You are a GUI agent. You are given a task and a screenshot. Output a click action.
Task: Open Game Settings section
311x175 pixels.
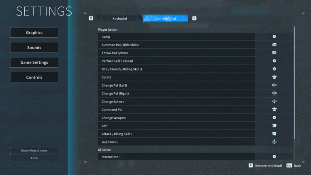pos(34,62)
